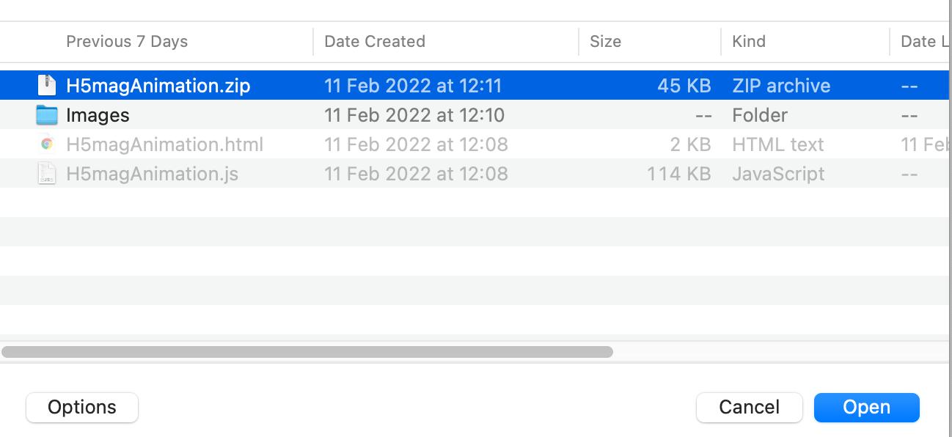Sort by the Previous 7 Days column header

coord(127,42)
